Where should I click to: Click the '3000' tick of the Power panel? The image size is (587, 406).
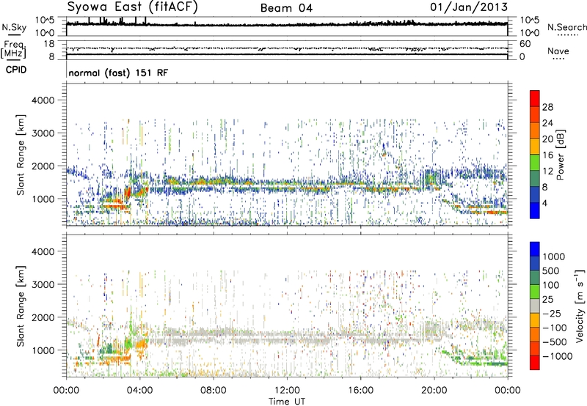(43, 133)
